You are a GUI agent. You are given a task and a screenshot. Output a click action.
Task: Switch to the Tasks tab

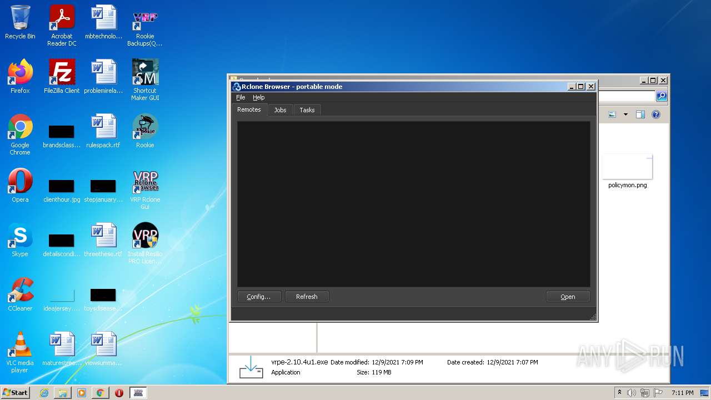(x=307, y=110)
